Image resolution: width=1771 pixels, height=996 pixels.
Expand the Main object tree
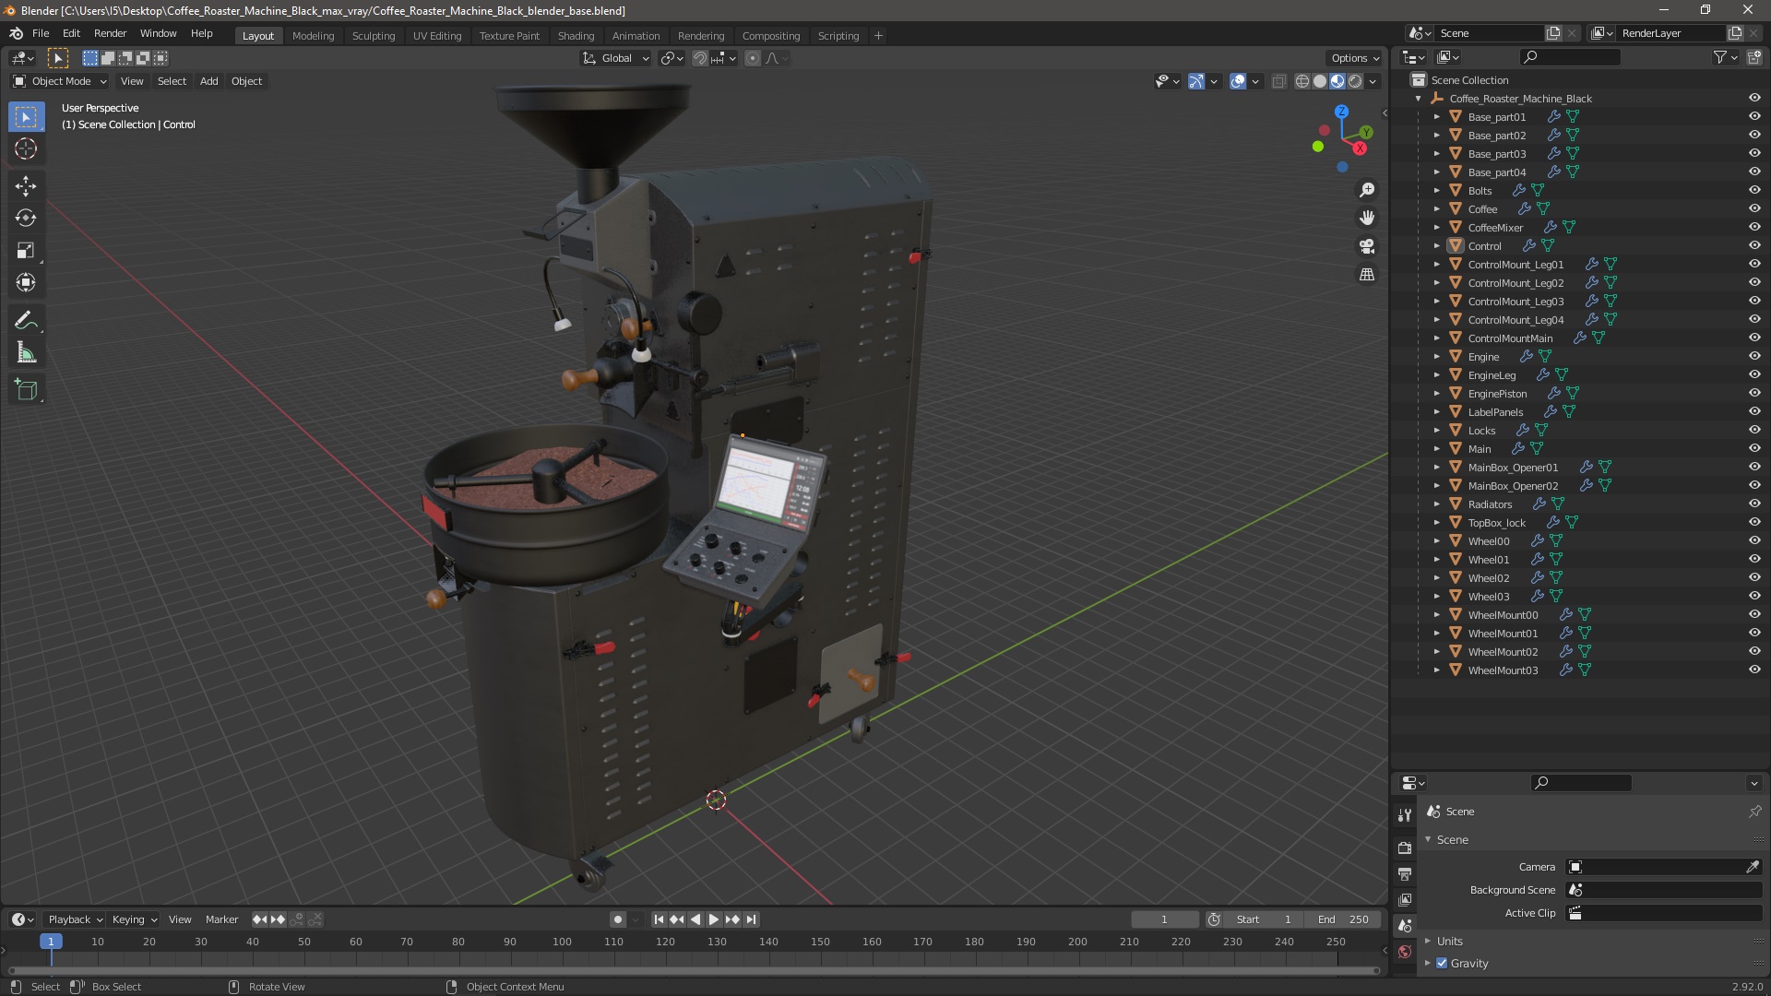tap(1436, 449)
